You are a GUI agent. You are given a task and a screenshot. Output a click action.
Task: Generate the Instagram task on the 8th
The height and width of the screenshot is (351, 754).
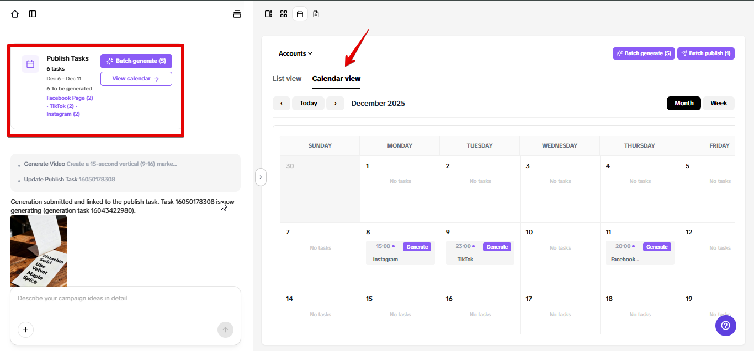417,247
